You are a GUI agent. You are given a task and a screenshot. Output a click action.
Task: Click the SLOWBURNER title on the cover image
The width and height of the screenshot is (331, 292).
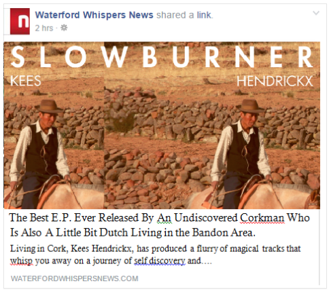tap(162, 57)
